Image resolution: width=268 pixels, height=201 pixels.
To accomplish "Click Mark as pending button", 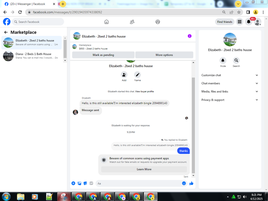I will tap(103, 55).
